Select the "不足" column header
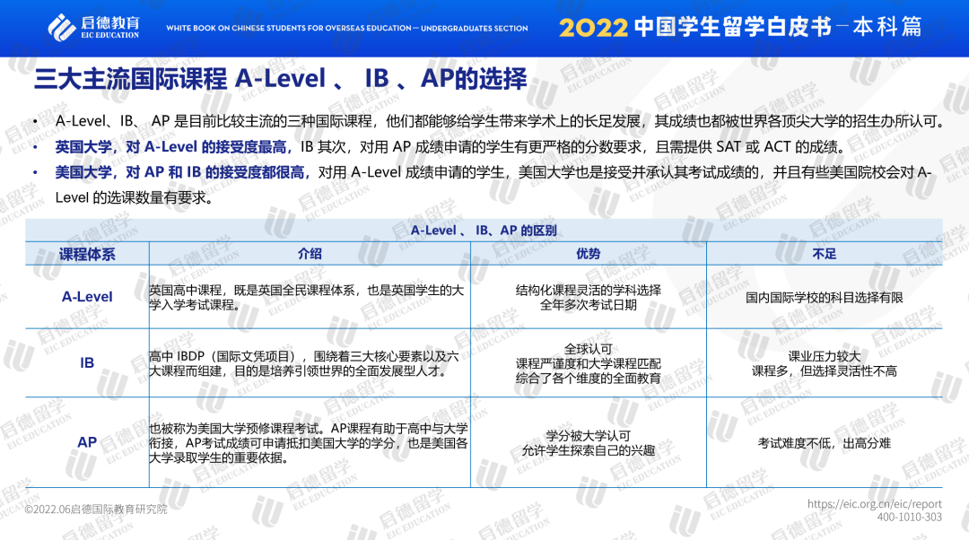The width and height of the screenshot is (969, 540). click(x=824, y=254)
